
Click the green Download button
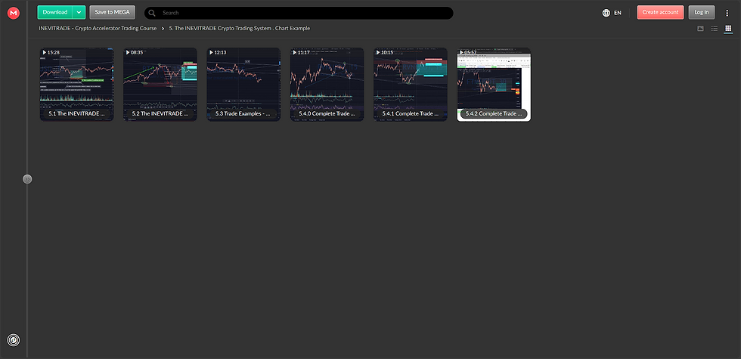(54, 12)
